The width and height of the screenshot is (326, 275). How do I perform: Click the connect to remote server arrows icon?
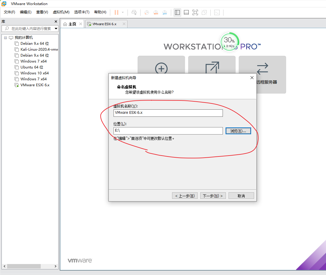pos(262,69)
